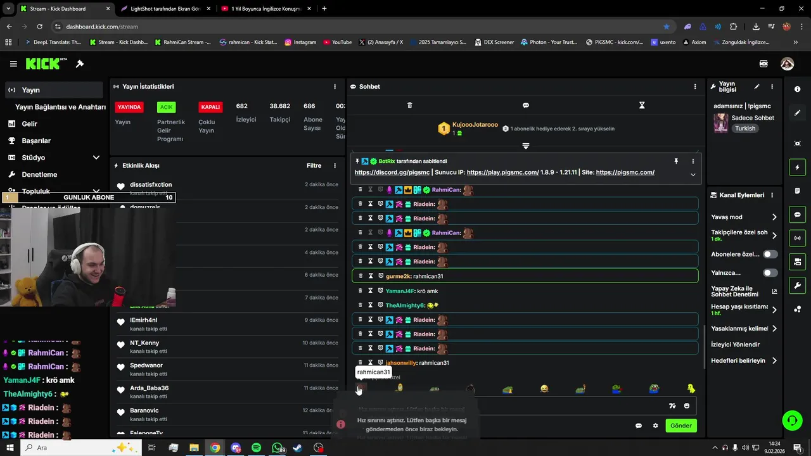Screen dimensions: 811x456
Task: Open the green headset support button
Action: coord(791,420)
